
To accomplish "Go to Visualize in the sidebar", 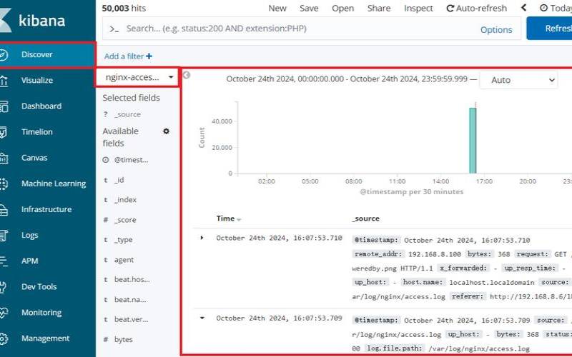I will click(x=37, y=80).
